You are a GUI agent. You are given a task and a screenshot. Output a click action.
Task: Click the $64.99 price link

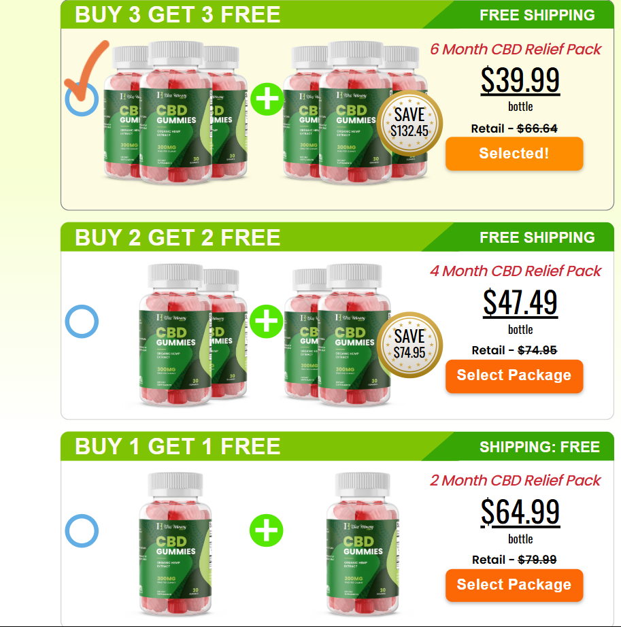(x=520, y=512)
